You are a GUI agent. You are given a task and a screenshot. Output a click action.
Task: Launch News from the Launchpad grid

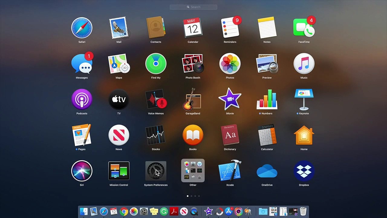[119, 135]
